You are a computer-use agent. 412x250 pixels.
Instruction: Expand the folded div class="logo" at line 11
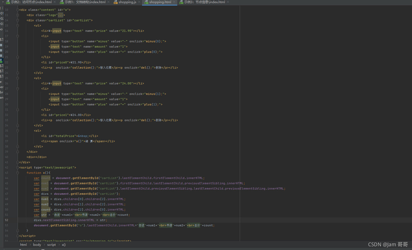pyautogui.click(x=18, y=15)
